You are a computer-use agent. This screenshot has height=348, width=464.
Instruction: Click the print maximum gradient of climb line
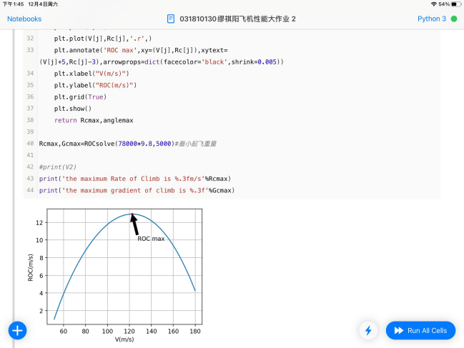click(x=137, y=190)
